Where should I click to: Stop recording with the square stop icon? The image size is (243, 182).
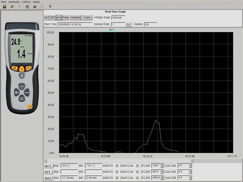point(27,7)
